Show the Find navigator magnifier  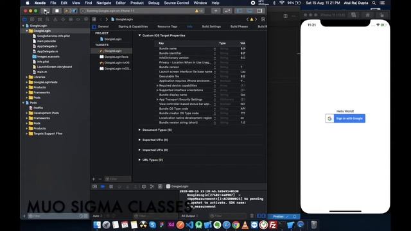(x=48, y=19)
